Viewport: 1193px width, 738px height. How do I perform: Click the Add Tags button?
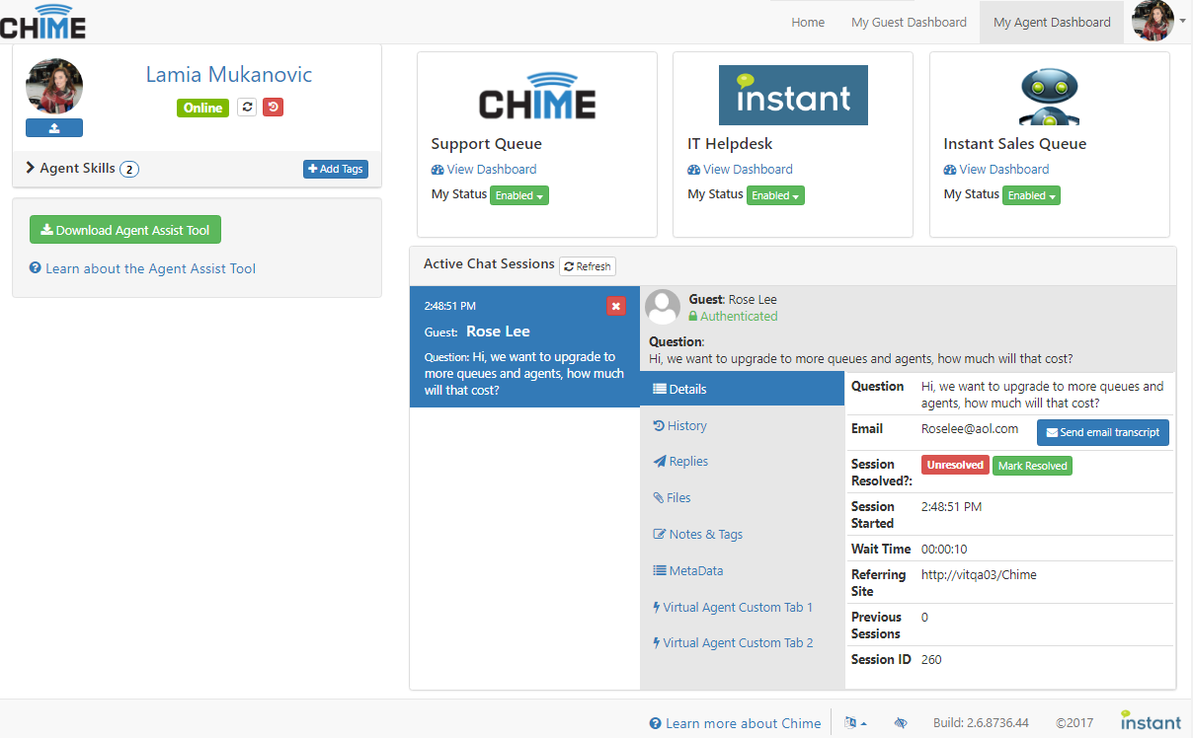click(336, 169)
